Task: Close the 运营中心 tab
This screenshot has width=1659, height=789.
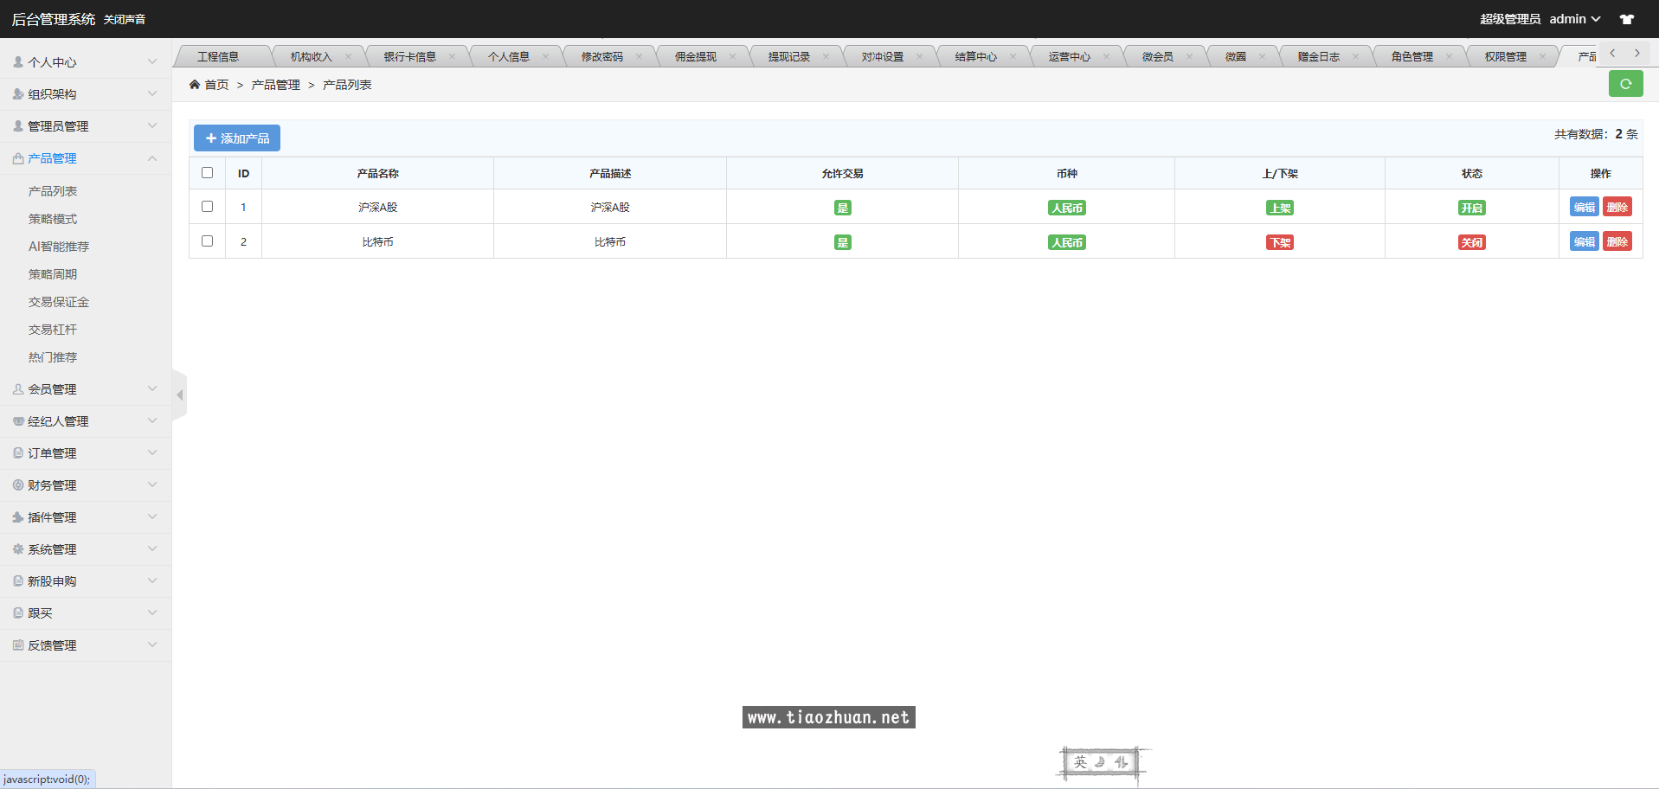Action: (1107, 56)
